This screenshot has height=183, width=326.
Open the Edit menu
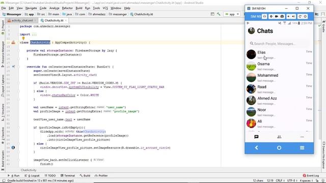pos(11,8)
